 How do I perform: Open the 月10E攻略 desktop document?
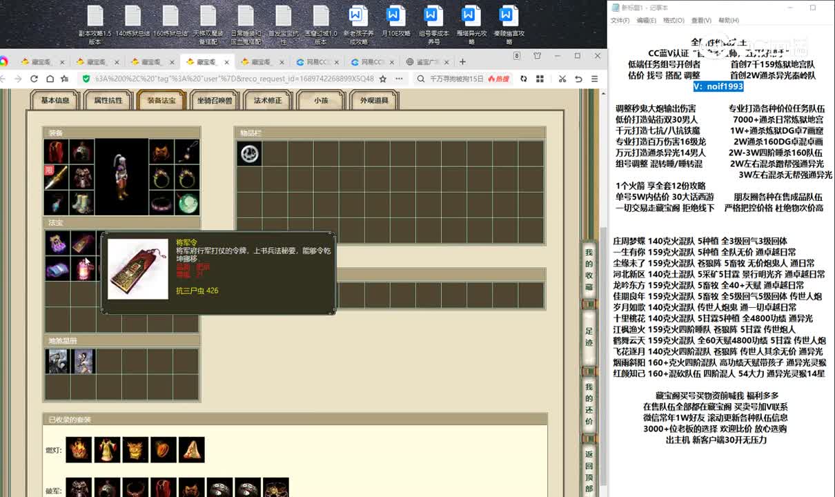tap(395, 21)
